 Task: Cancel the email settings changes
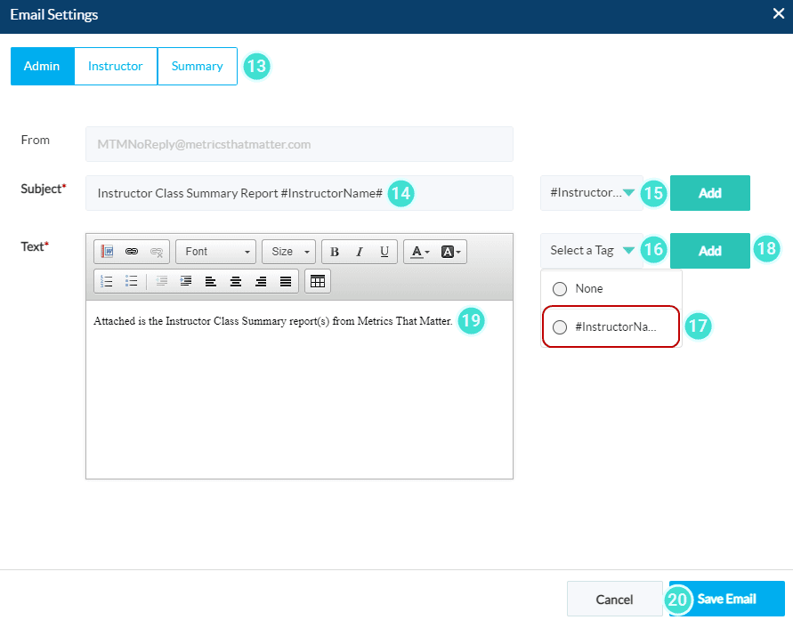pos(615,599)
